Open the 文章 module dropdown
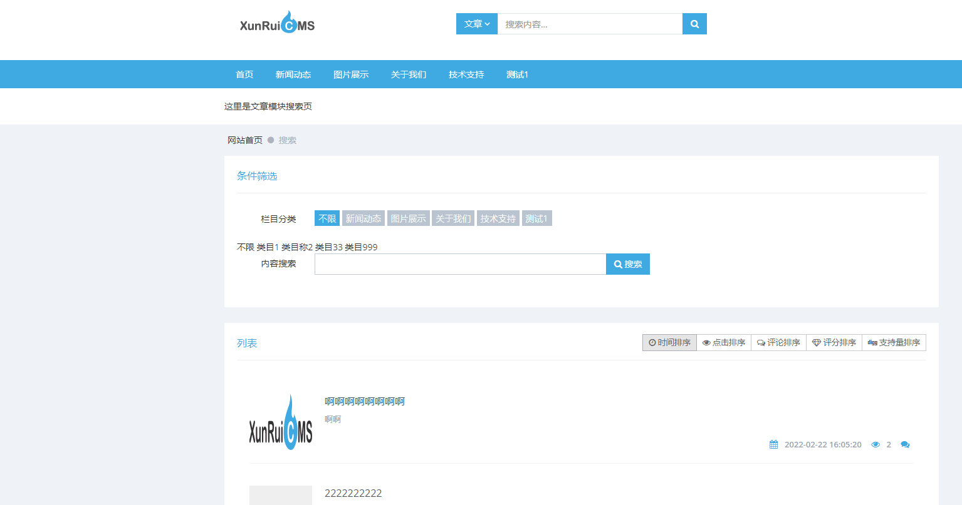 point(477,24)
